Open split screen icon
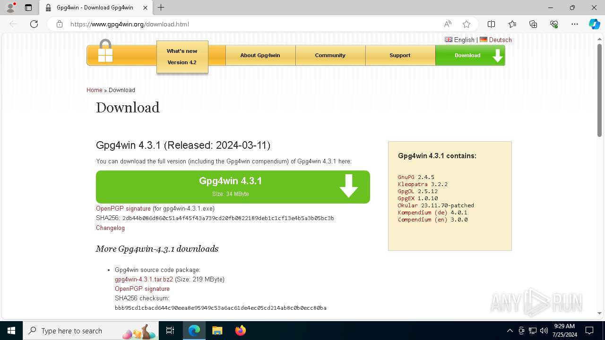Screen dimensions: 605x340 [491, 24]
